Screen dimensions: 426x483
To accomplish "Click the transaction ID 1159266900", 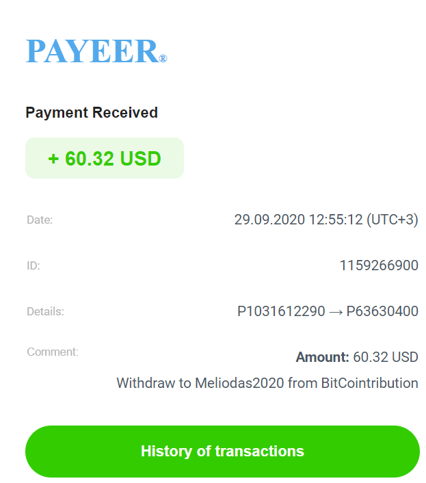I will coord(379,265).
